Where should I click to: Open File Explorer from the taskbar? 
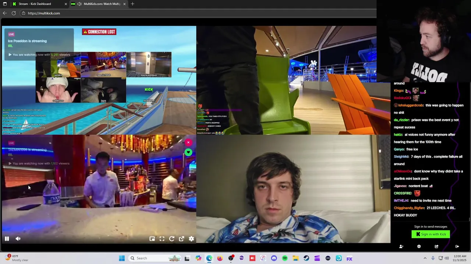point(295,258)
